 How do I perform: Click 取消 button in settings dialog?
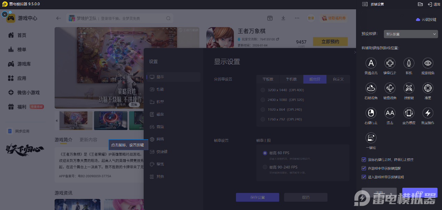coord(306,197)
